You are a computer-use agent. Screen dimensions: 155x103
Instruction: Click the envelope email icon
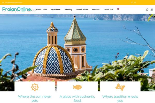pos(3,3)
